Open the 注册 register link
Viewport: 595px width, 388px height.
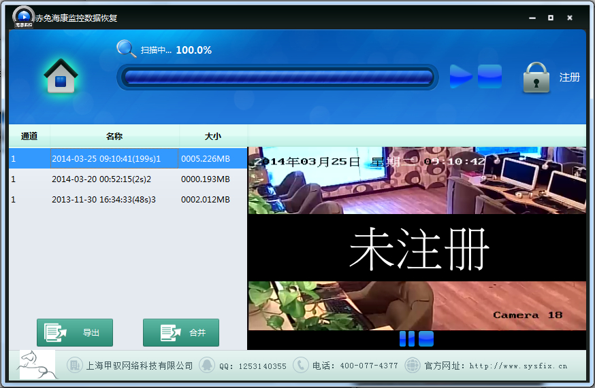pos(569,77)
